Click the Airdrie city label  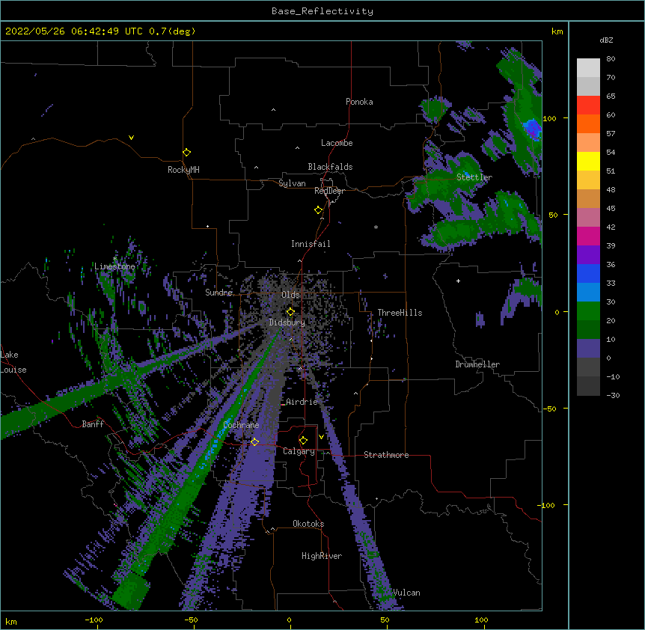(302, 402)
